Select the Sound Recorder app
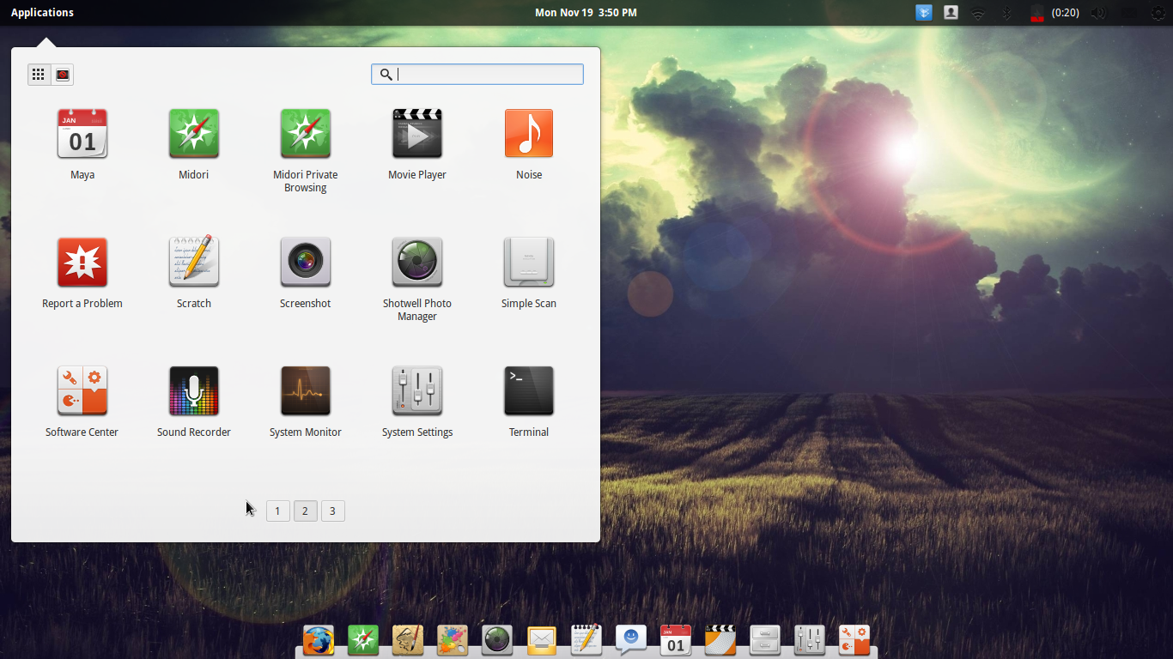 [x=193, y=390]
